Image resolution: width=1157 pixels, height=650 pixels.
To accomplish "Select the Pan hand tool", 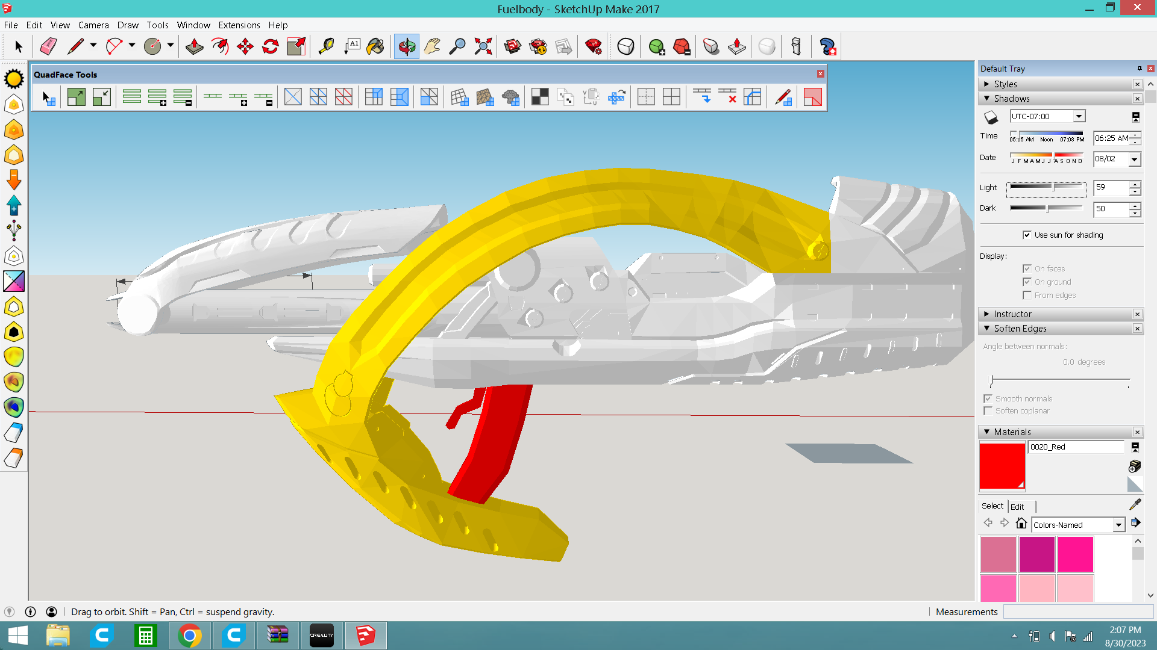I will tap(432, 46).
